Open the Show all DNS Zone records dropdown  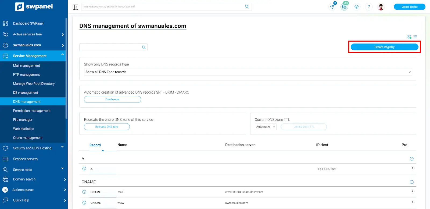click(x=248, y=72)
